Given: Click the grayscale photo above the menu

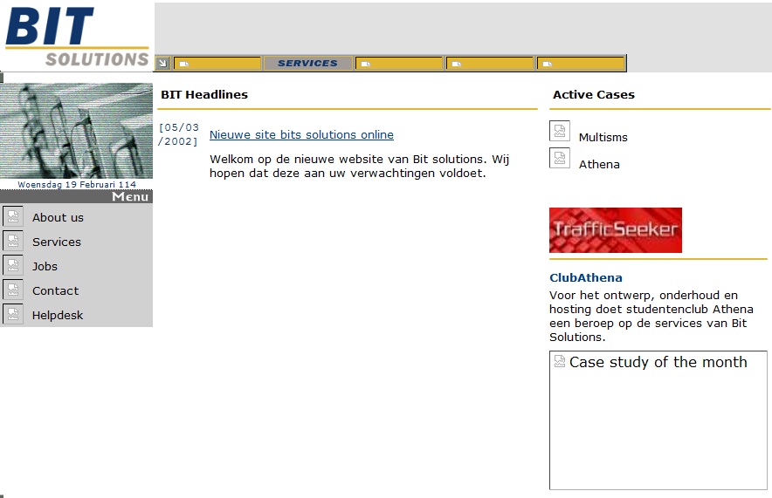Looking at the screenshot, I should 76,131.
